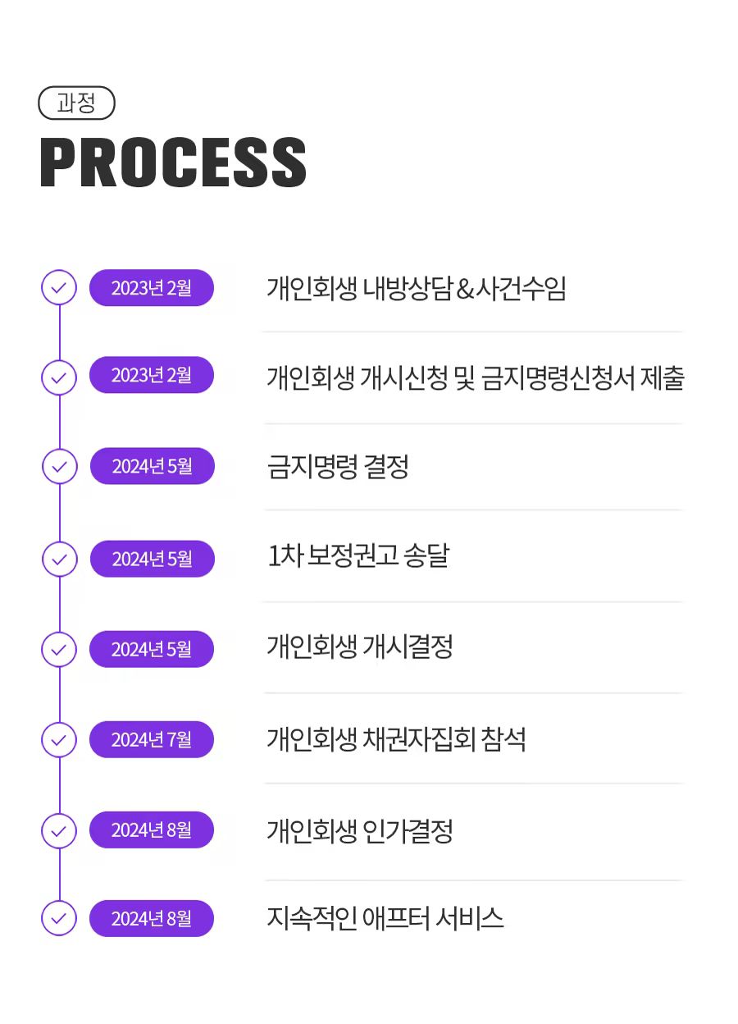
Task: Select the check circle for 채권자집회 참석 step
Action: coord(59,739)
